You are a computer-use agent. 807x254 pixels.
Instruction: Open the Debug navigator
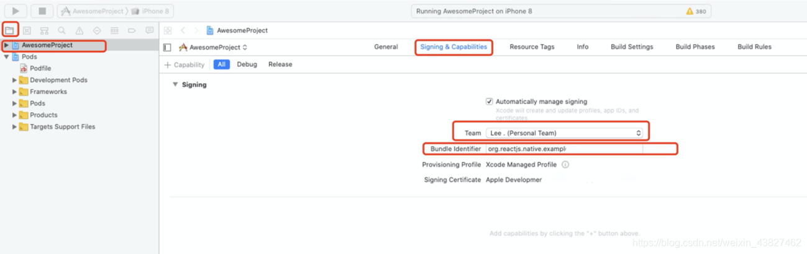114,30
